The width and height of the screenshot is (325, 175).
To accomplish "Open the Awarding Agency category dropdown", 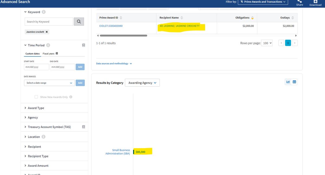I will click(x=142, y=83).
